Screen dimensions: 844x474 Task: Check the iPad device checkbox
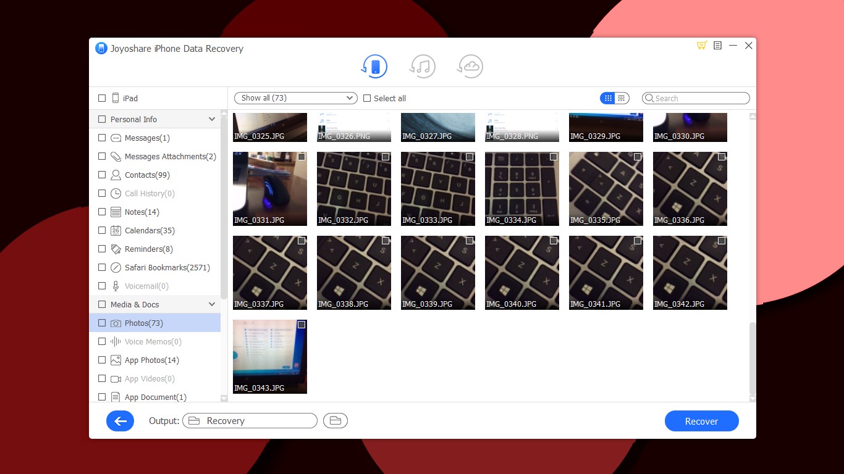pyautogui.click(x=102, y=98)
